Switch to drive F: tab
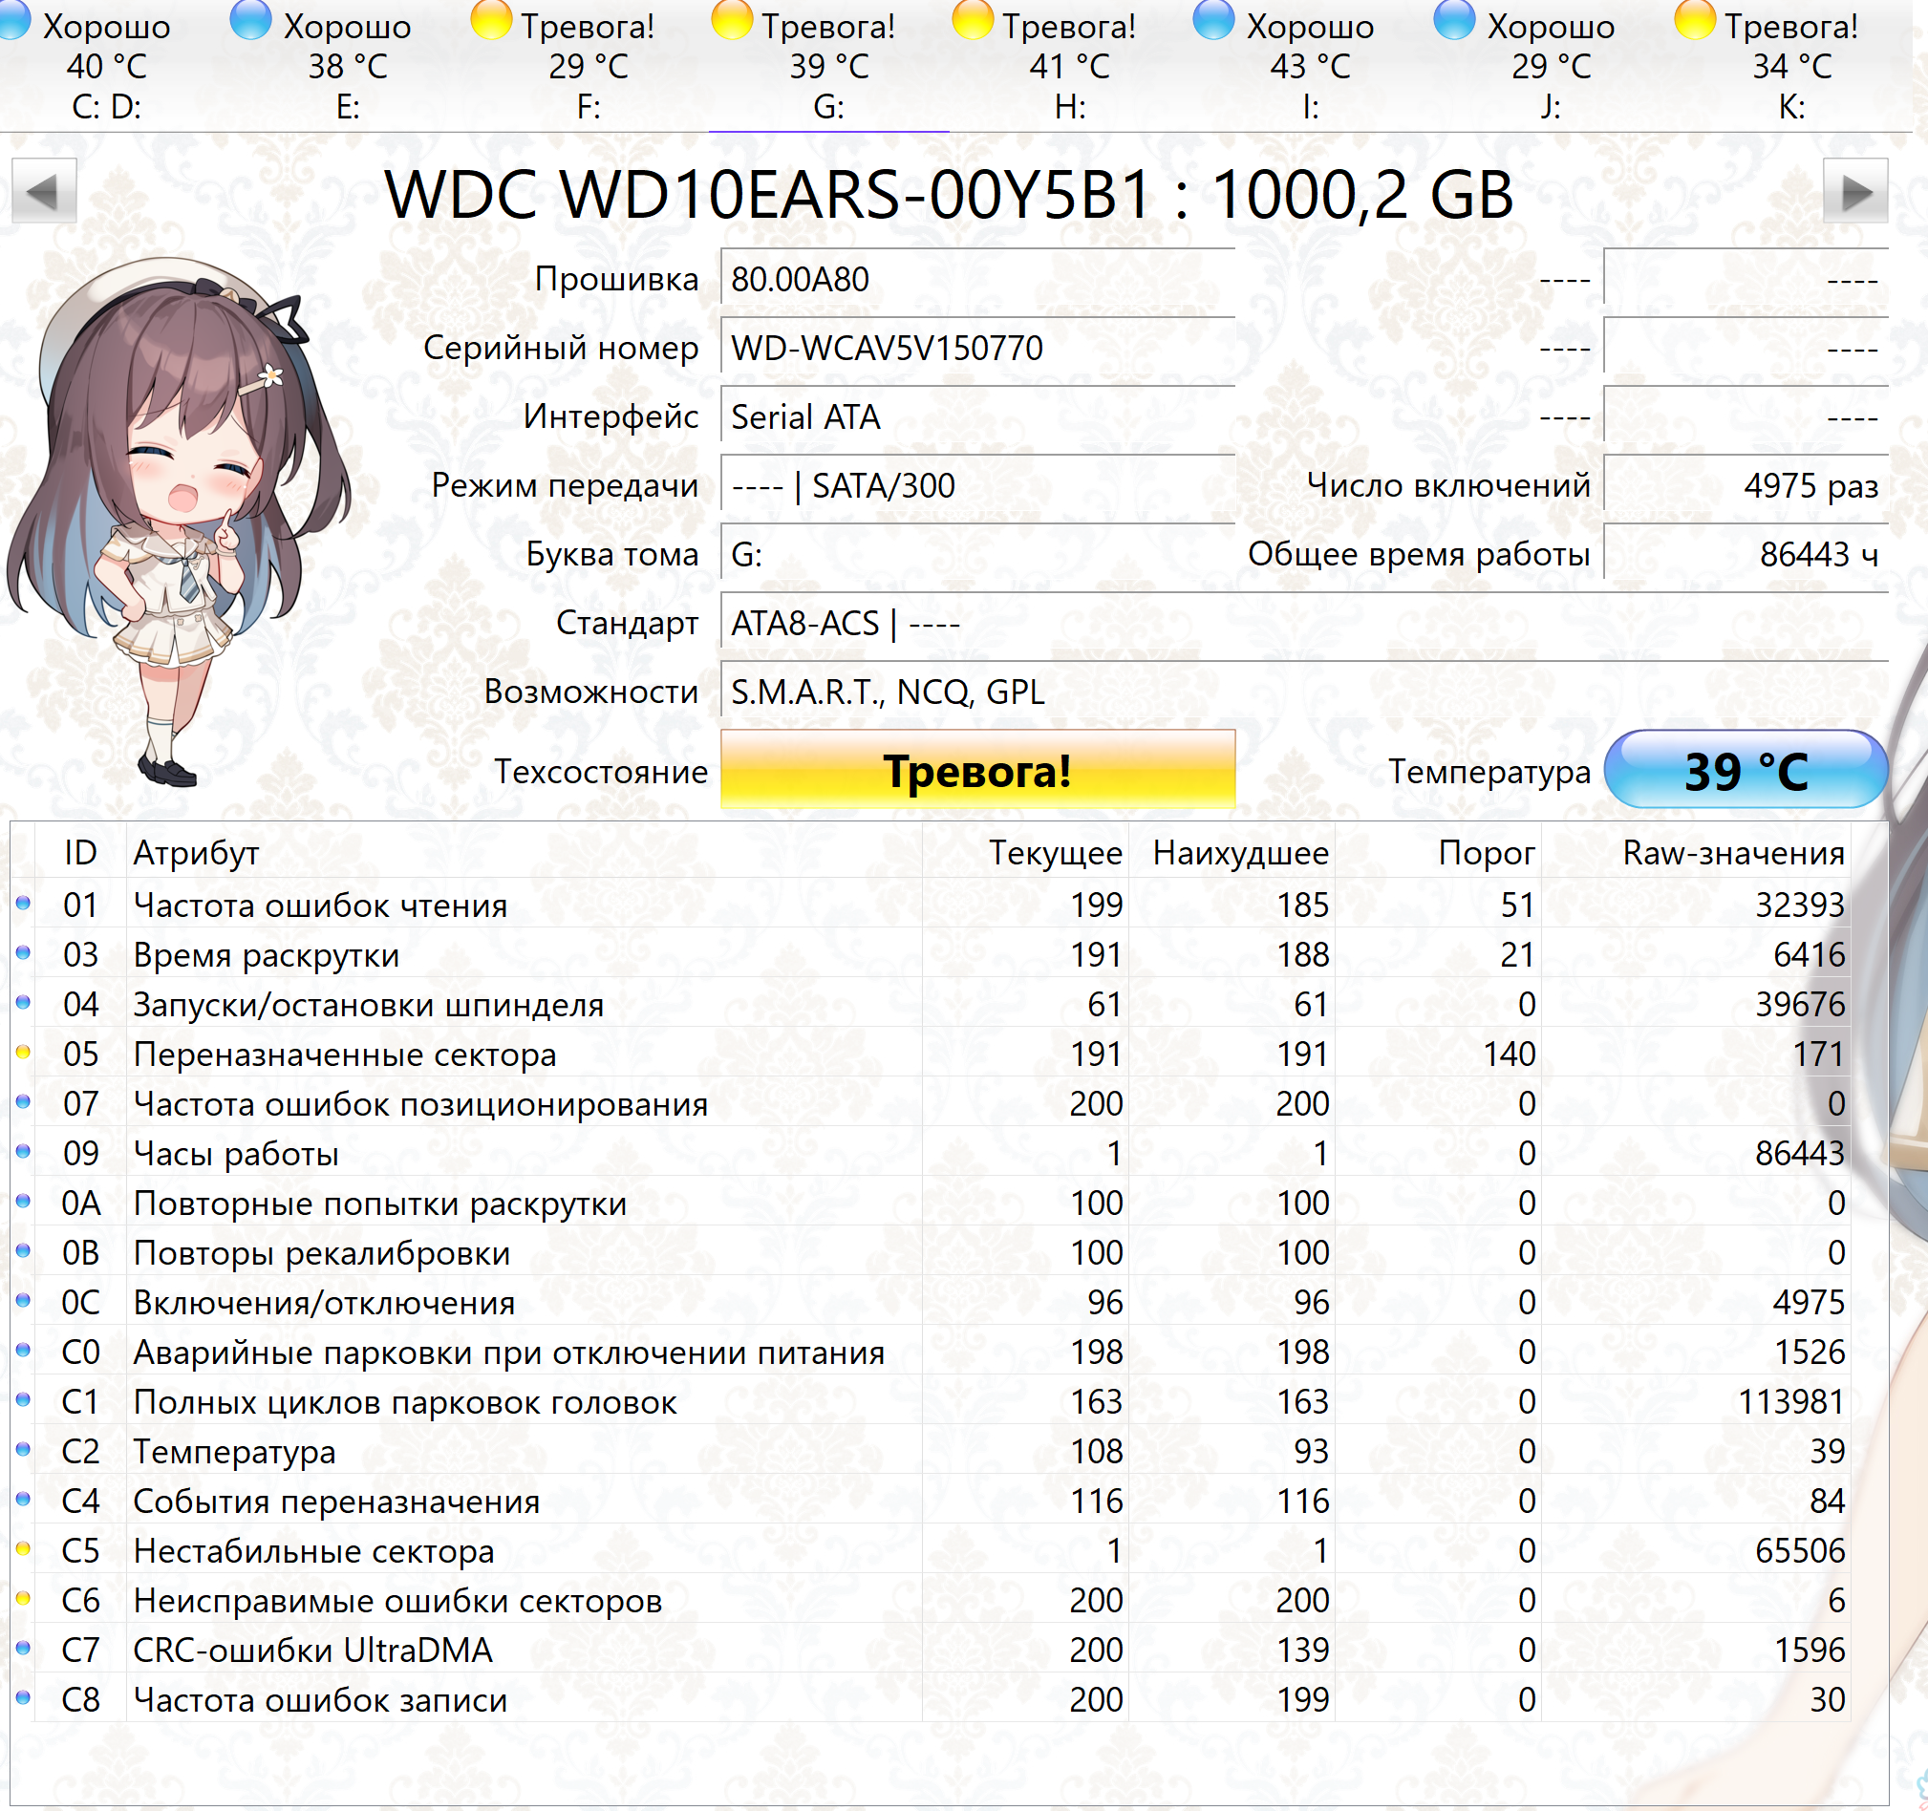 (x=588, y=64)
